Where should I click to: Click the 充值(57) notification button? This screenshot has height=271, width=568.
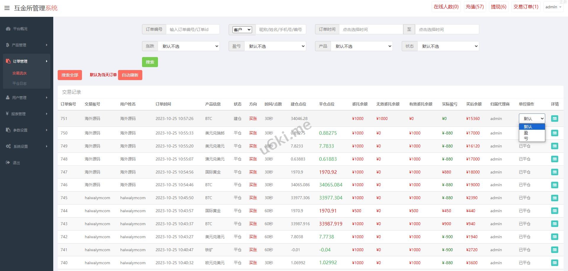click(x=475, y=7)
